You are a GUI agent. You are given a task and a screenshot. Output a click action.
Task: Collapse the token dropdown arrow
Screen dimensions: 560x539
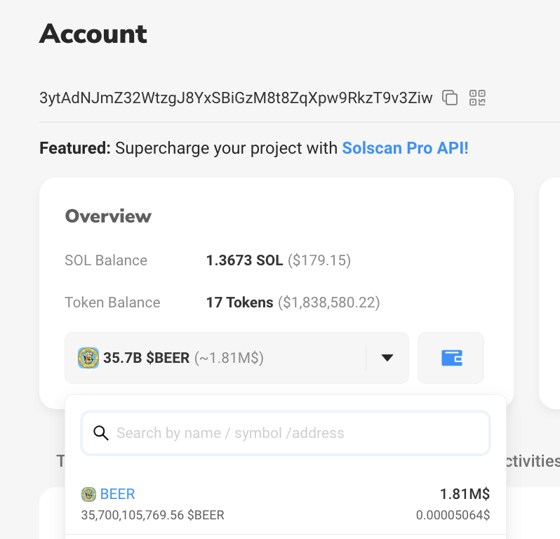[x=387, y=357]
